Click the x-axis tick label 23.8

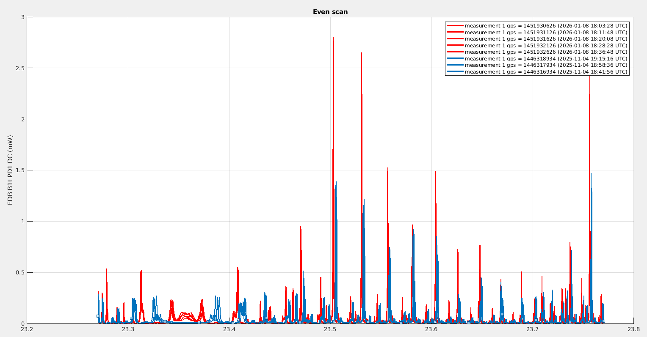click(633, 329)
